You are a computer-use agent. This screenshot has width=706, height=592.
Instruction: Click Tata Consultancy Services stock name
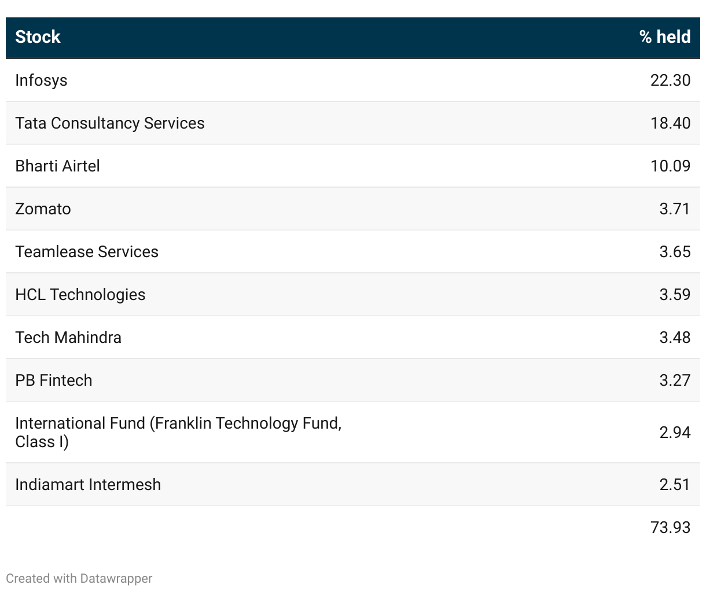point(110,123)
